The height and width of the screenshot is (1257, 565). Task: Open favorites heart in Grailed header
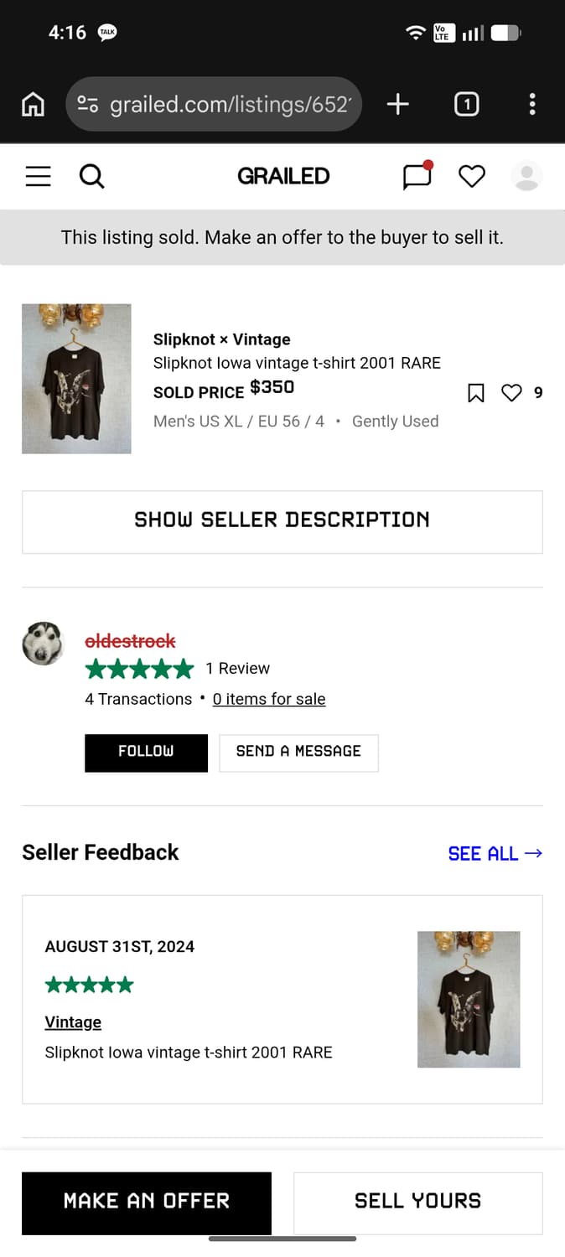472,176
